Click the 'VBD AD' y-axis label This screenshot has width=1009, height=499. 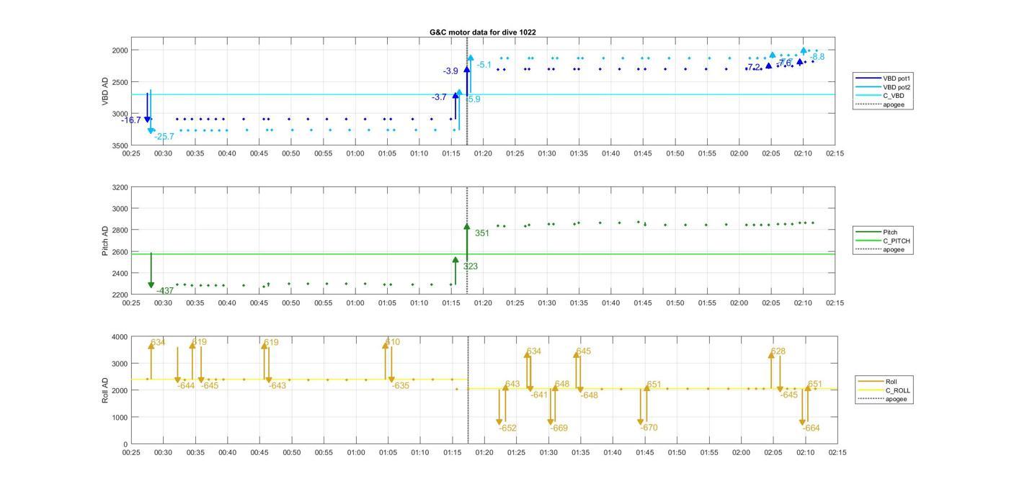(x=105, y=92)
